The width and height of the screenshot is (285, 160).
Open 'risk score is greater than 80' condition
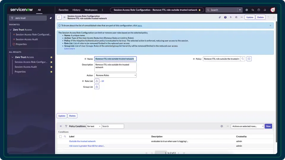coord(87,146)
